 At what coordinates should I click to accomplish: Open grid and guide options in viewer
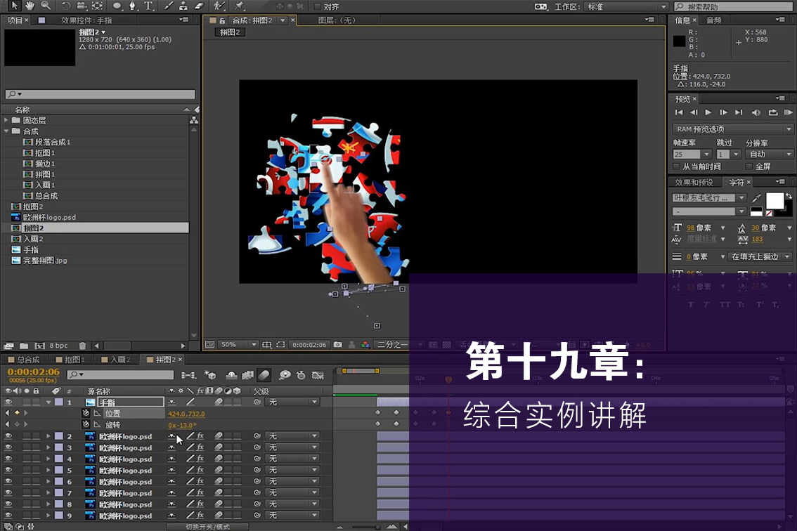click(x=266, y=345)
